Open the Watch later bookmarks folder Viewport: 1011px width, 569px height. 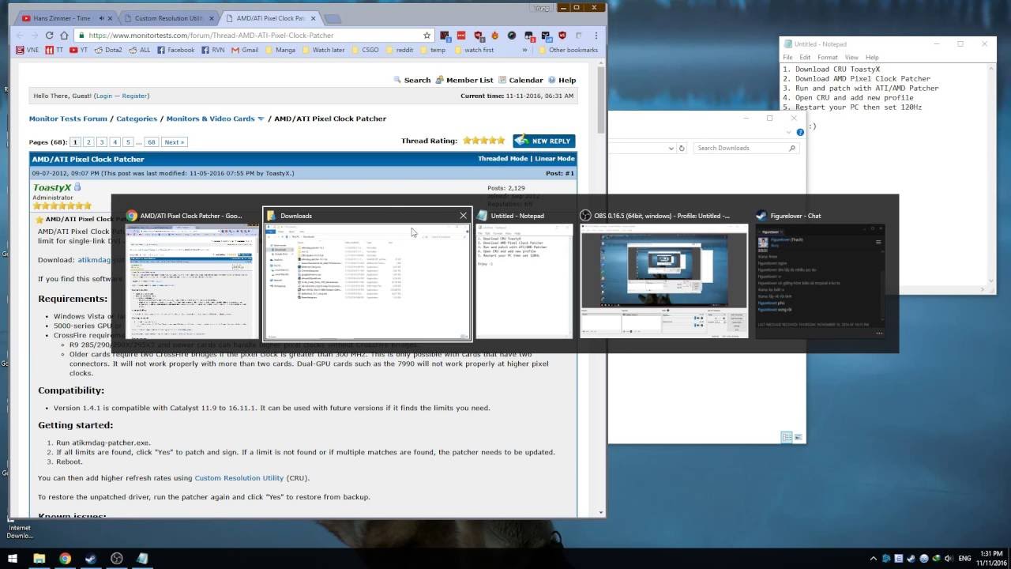(x=322, y=50)
